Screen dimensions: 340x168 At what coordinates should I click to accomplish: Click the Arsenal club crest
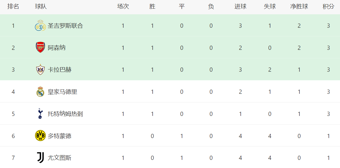click(40, 48)
